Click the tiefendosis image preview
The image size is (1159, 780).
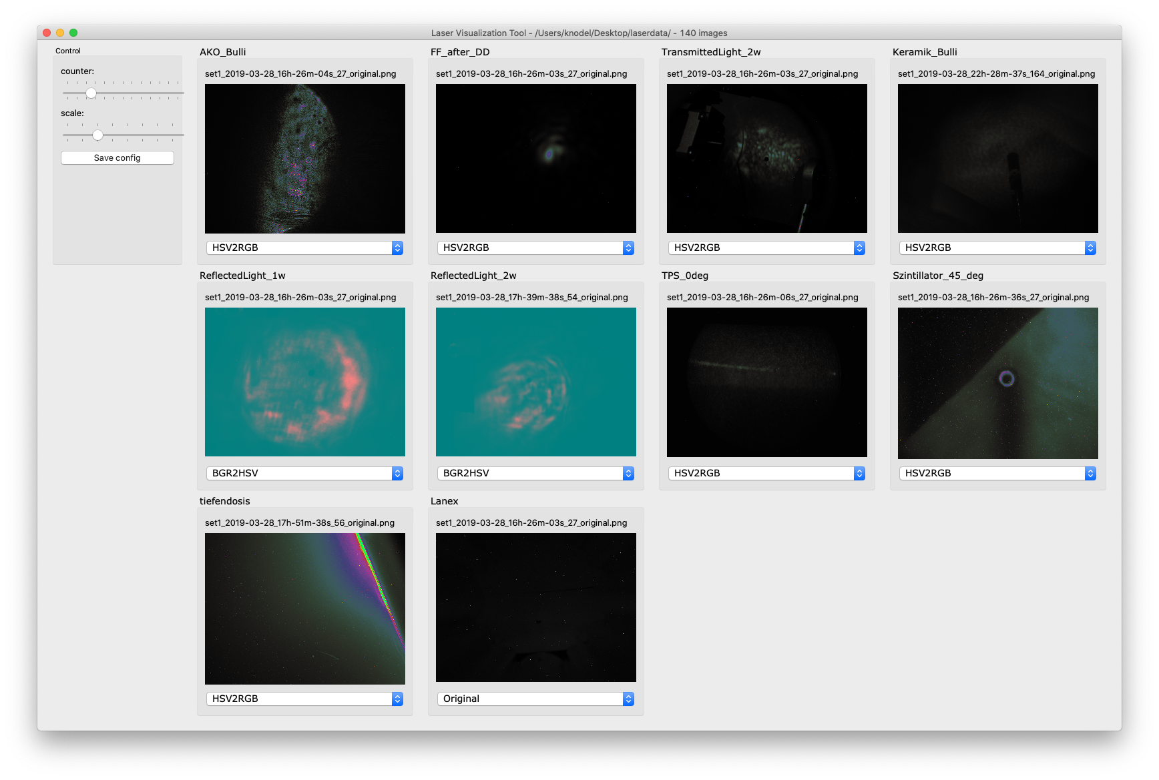pyautogui.click(x=305, y=609)
